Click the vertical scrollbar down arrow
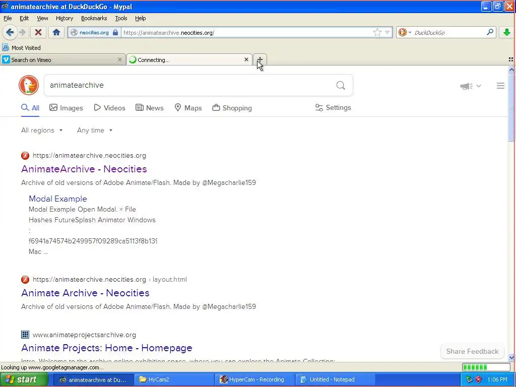The width and height of the screenshot is (516, 387). pyautogui.click(x=511, y=357)
